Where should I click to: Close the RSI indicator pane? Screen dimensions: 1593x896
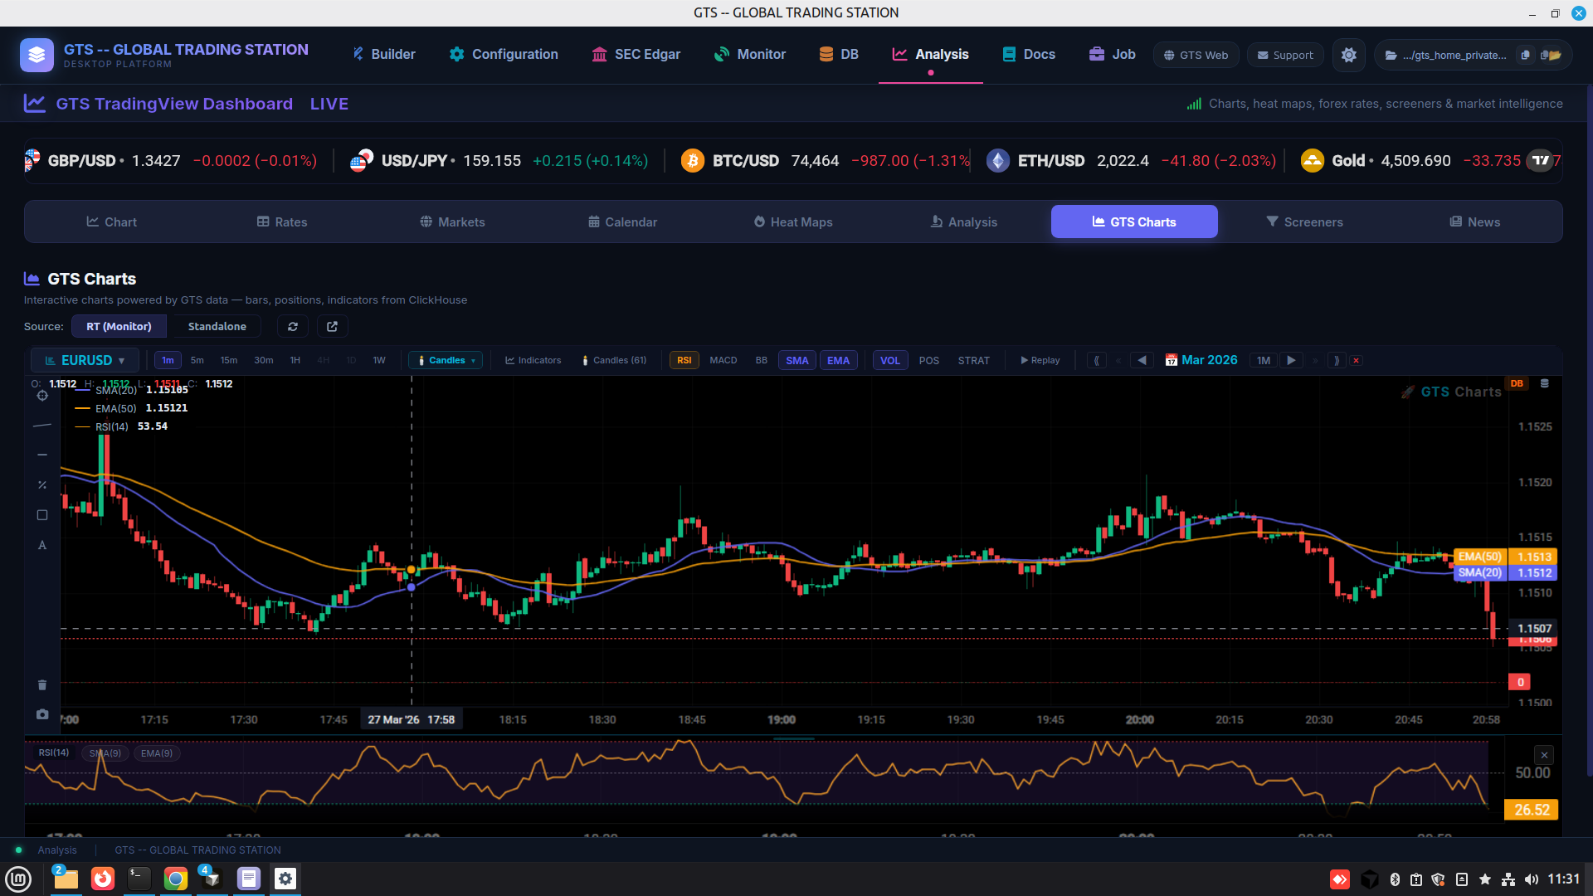point(1544,755)
